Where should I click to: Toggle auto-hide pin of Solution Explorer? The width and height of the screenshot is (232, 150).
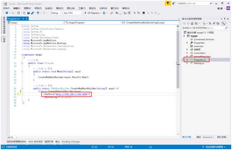[225, 19]
